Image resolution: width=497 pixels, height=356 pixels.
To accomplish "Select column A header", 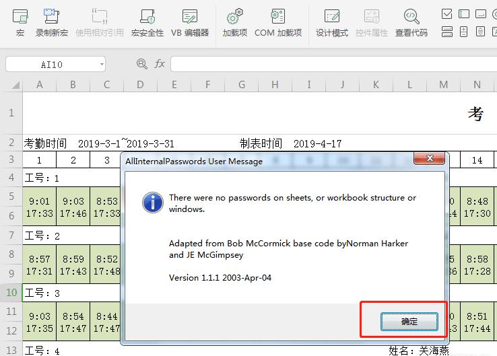I will point(39,85).
